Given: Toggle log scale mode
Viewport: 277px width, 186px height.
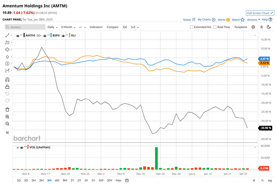Looking at the screenshot, I should (x=270, y=180).
